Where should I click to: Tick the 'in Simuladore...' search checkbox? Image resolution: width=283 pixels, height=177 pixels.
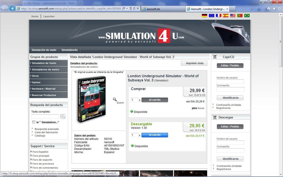coord(33,122)
